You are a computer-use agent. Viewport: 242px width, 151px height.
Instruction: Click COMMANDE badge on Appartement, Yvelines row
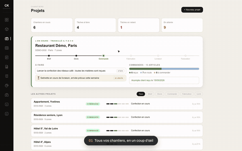93,104
